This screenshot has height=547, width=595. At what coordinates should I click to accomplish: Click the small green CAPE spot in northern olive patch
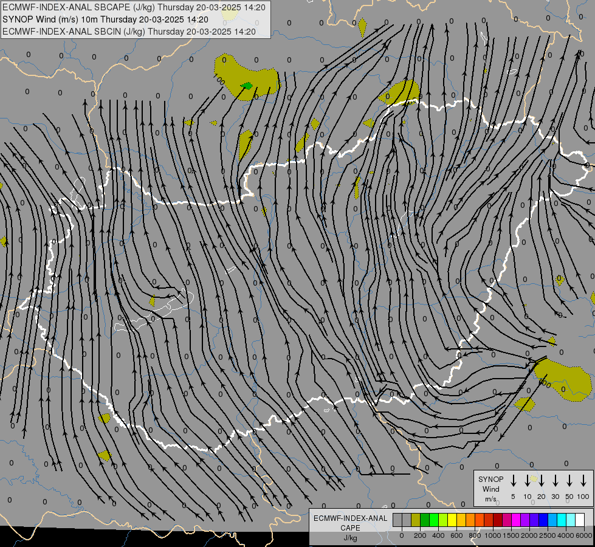coord(247,86)
